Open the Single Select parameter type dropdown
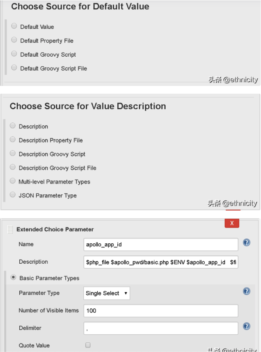This screenshot has width=261, height=352. coord(107,293)
